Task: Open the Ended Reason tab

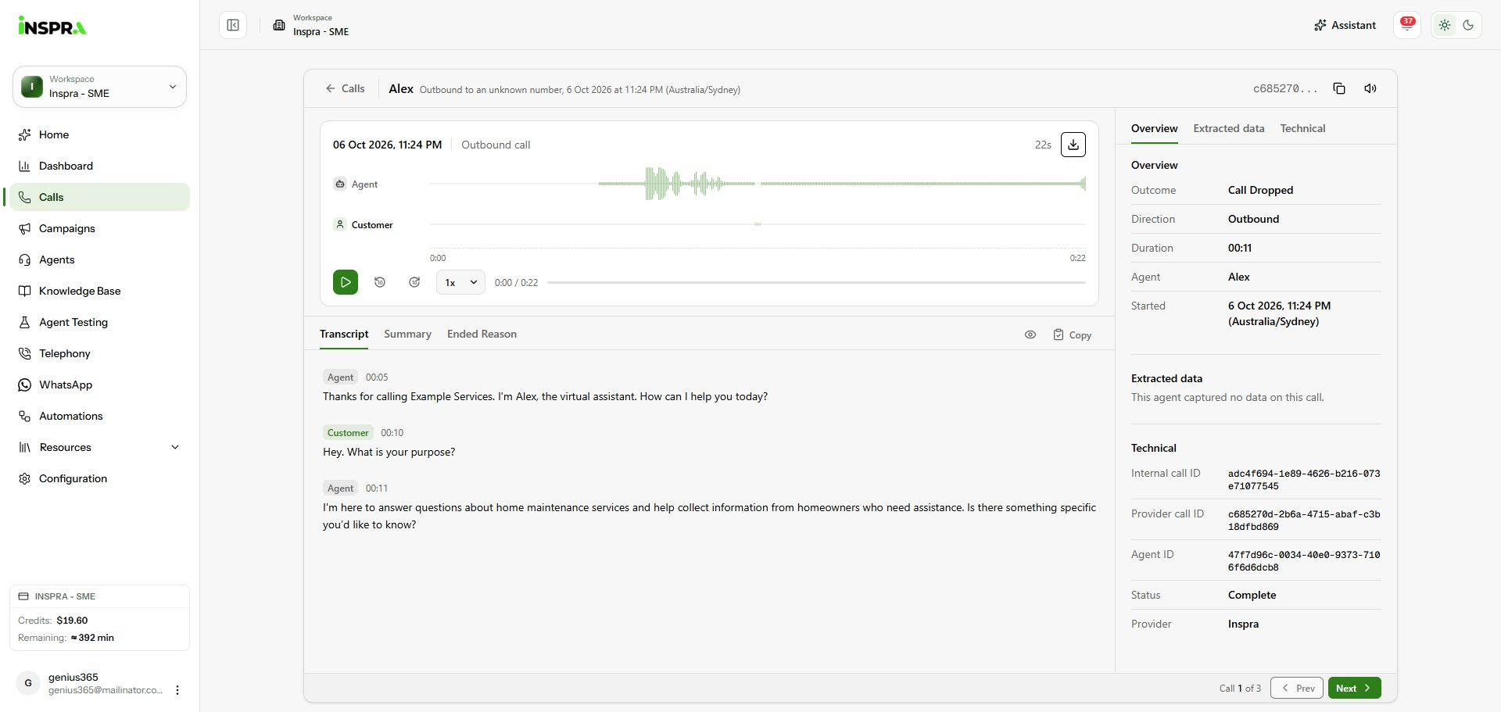Action: tap(482, 334)
